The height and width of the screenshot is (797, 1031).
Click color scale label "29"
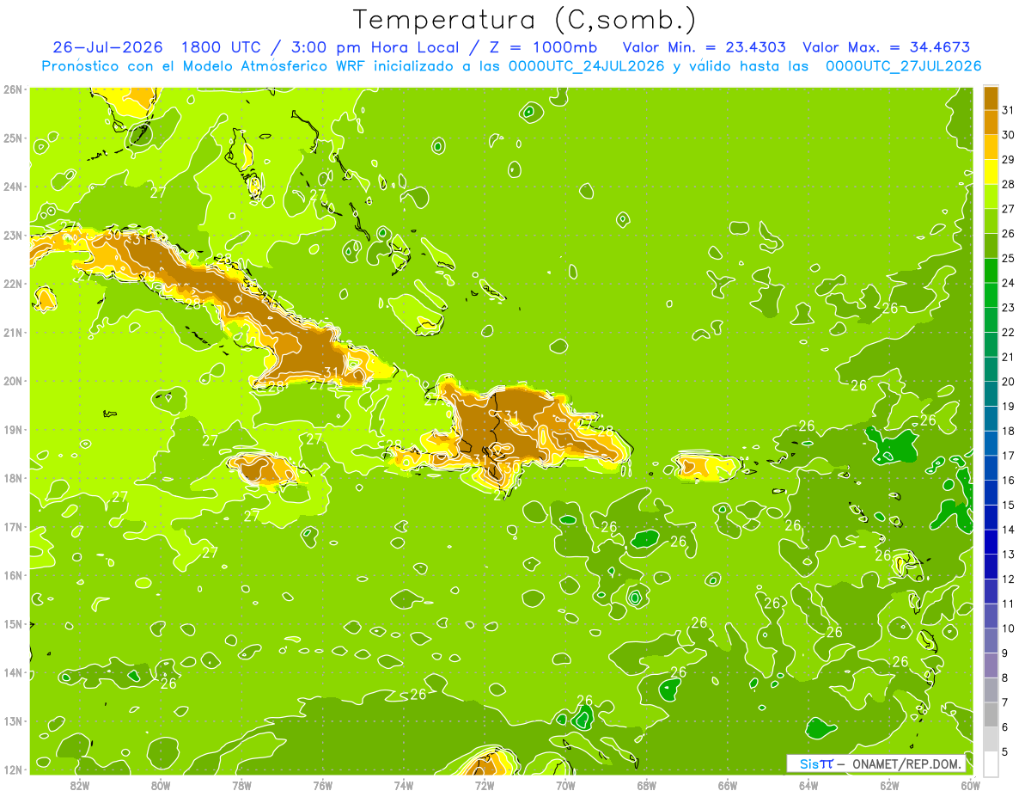[x=1008, y=160]
